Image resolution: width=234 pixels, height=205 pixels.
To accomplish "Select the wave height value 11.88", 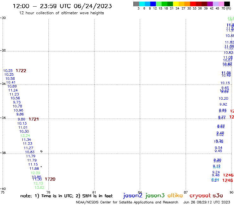I will pyautogui.click(x=34, y=168).
